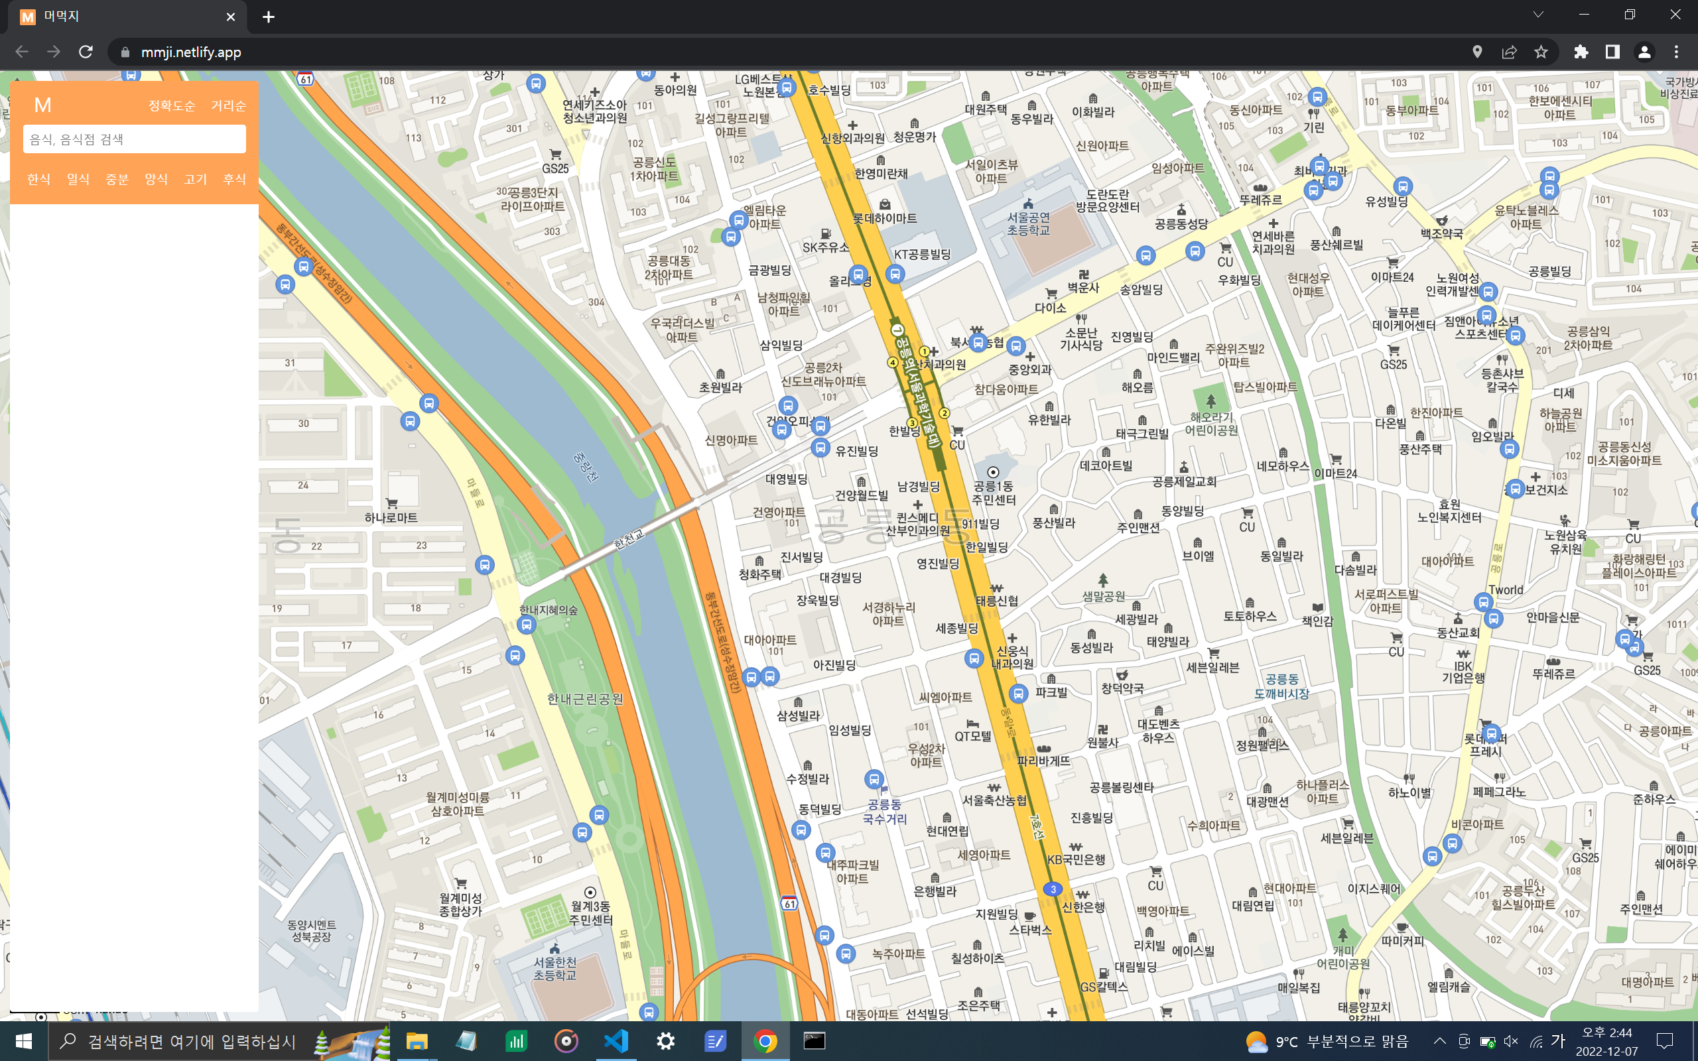
Task: Choose the 양식 category filter
Action: (x=156, y=179)
